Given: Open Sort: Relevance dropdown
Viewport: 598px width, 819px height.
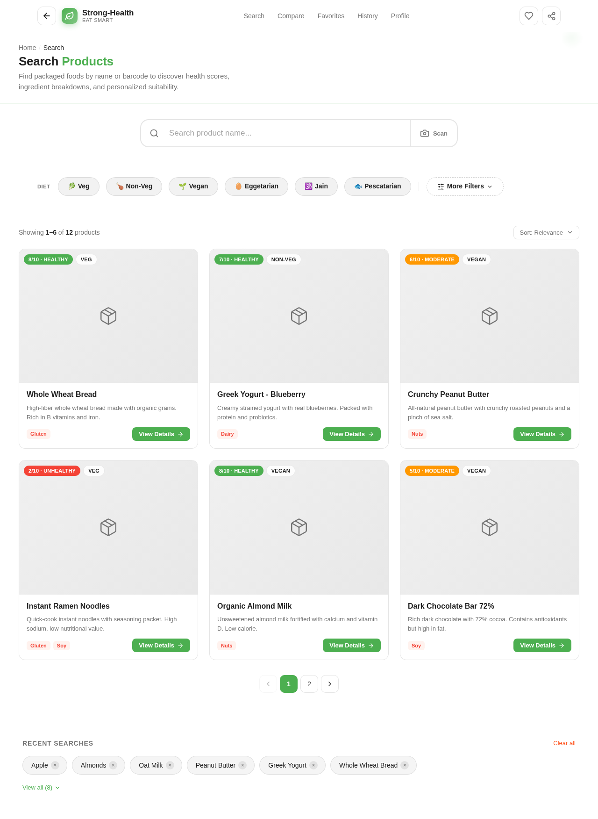Looking at the screenshot, I should [x=546, y=232].
